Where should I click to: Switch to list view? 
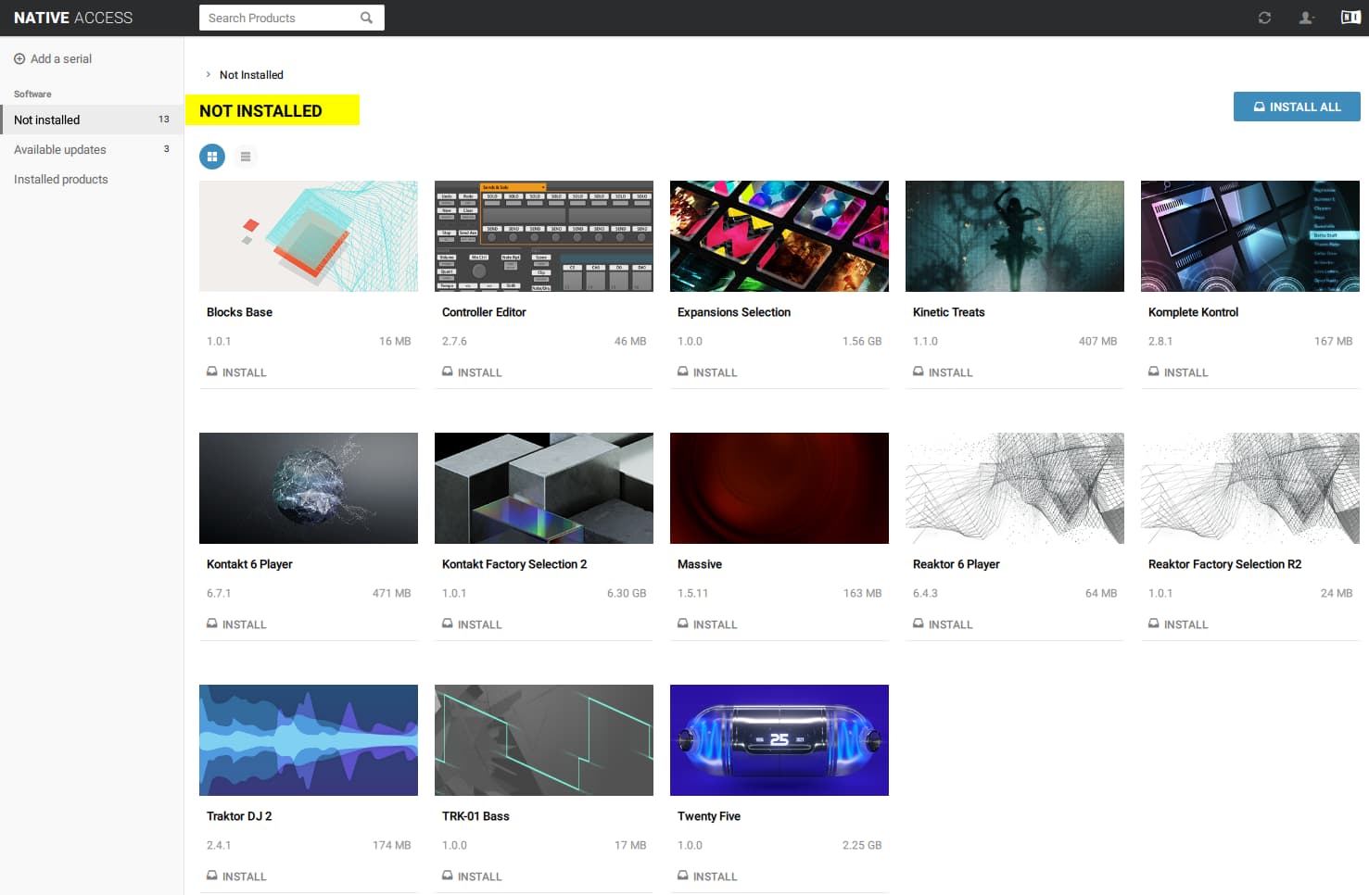(x=246, y=157)
